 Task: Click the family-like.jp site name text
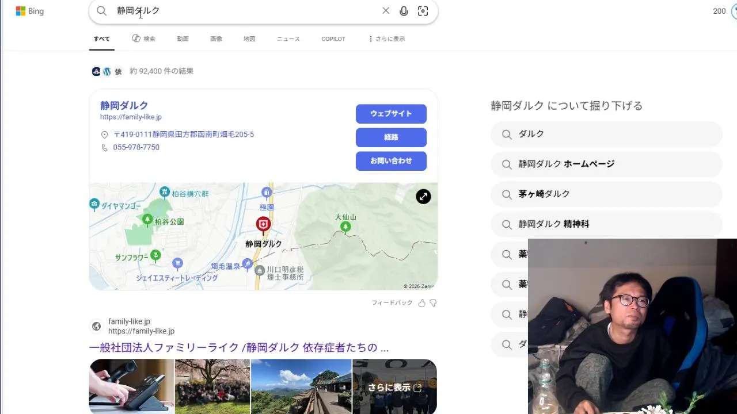(129, 321)
